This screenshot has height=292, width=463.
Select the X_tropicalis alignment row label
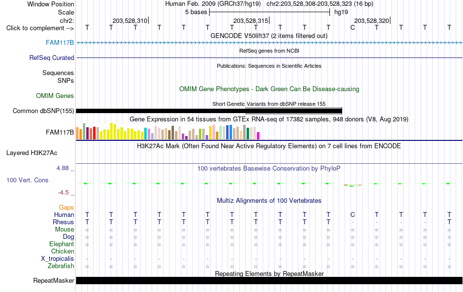coord(58,259)
